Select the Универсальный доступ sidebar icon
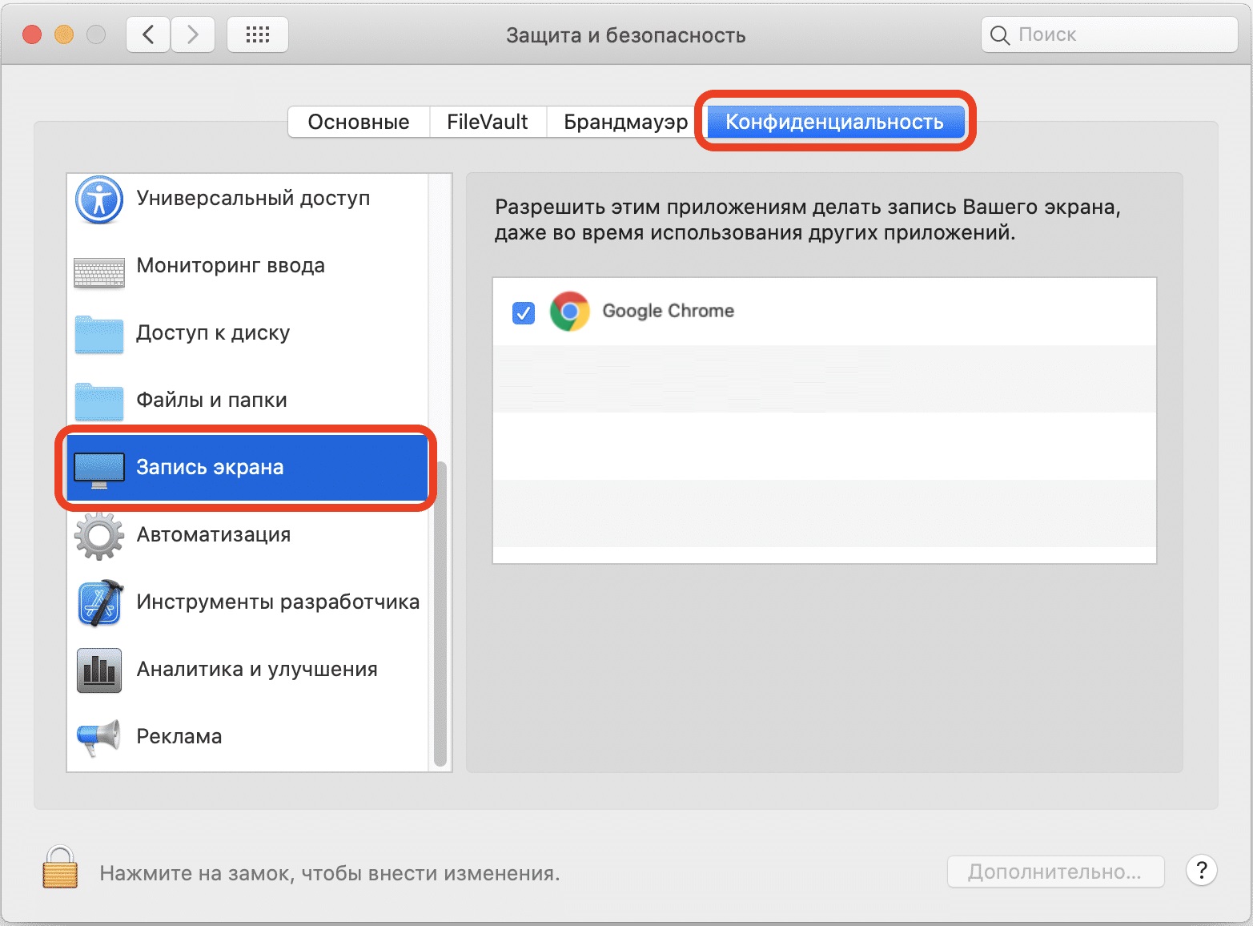The image size is (1253, 926). tap(98, 199)
